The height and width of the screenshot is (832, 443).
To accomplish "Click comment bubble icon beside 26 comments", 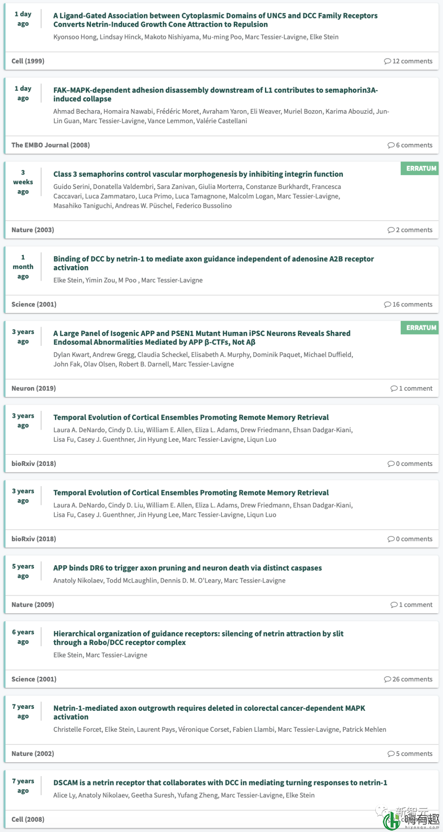I will pyautogui.click(x=387, y=679).
